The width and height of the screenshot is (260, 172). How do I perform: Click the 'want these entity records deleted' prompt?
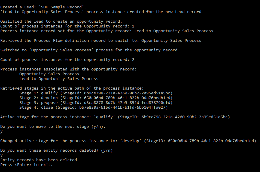pyautogui.click(x=56, y=150)
